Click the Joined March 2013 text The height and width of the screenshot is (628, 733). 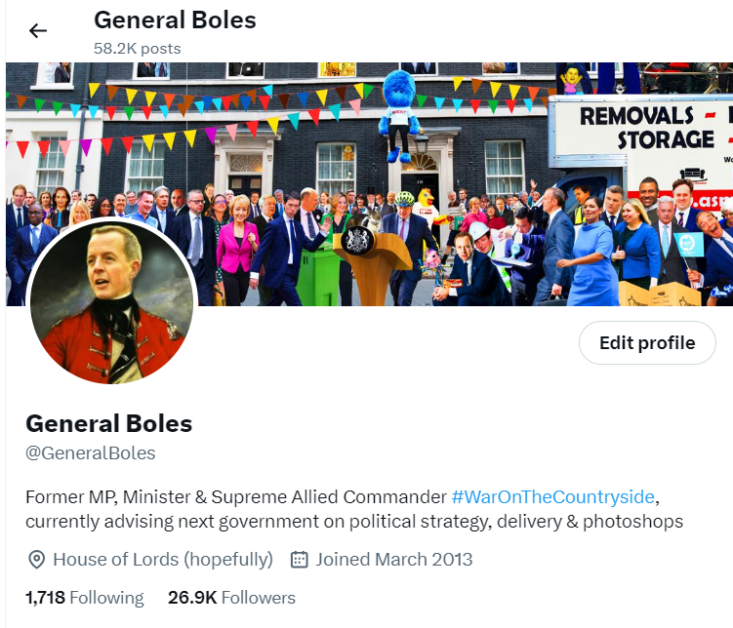393,560
